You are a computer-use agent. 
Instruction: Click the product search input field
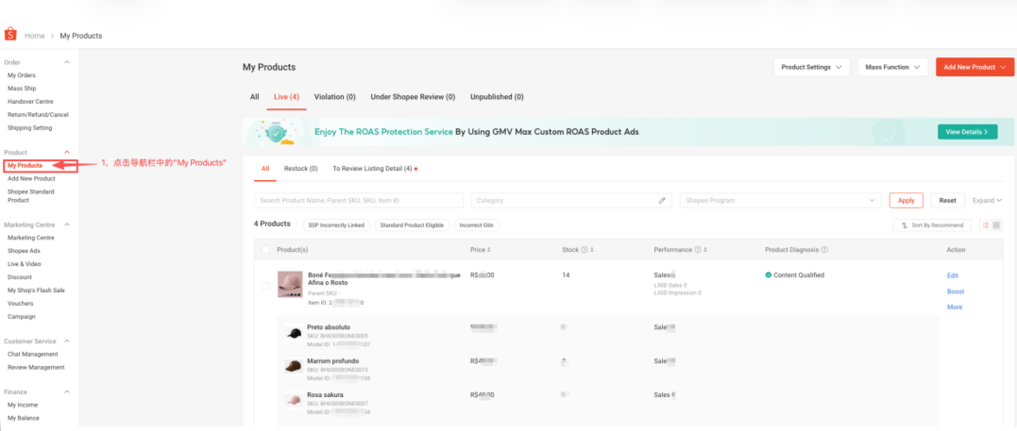pos(358,200)
